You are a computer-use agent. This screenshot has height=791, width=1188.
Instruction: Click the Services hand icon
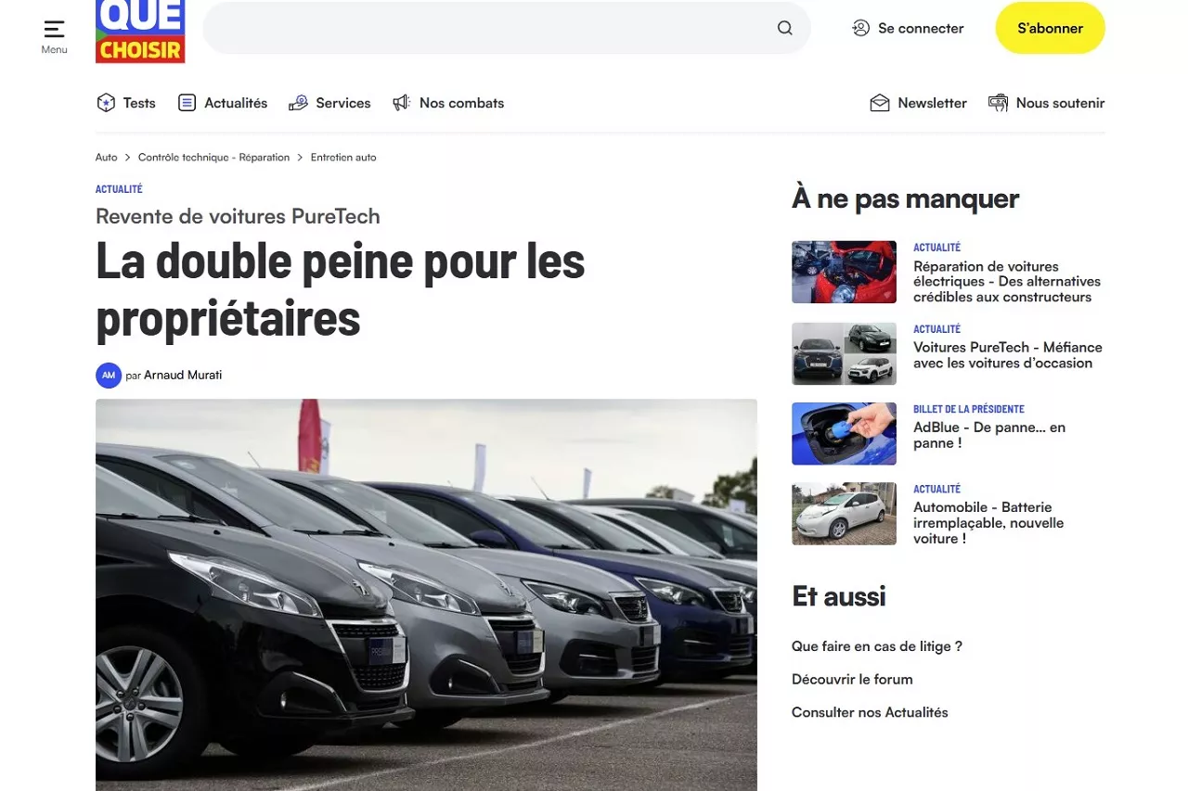[x=298, y=103]
